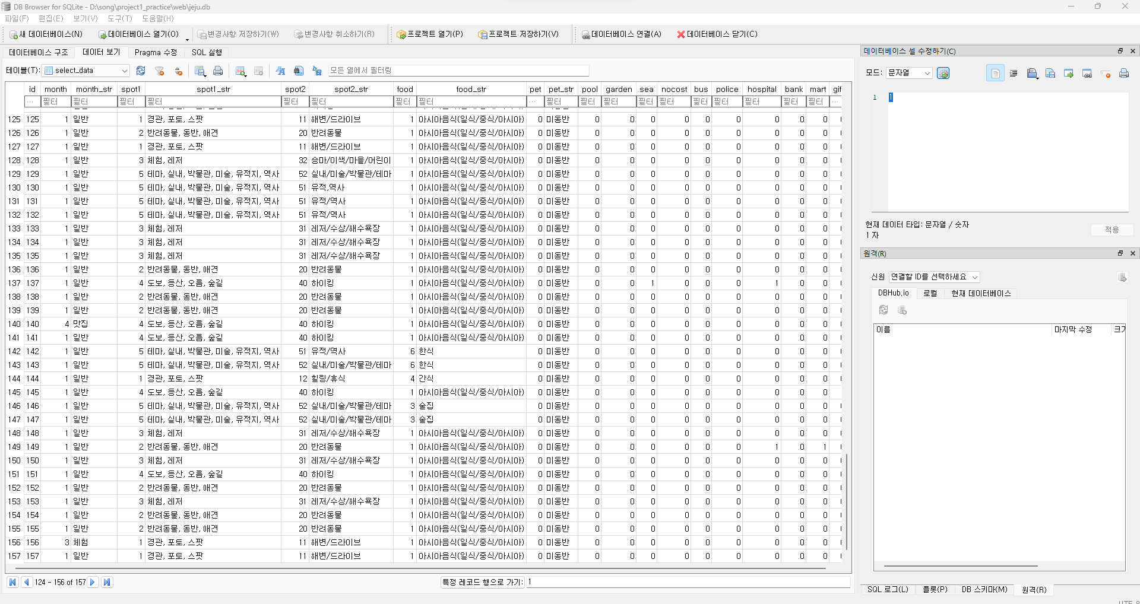
Task: Export cell contents to a file
Action: pyautogui.click(x=1050, y=73)
